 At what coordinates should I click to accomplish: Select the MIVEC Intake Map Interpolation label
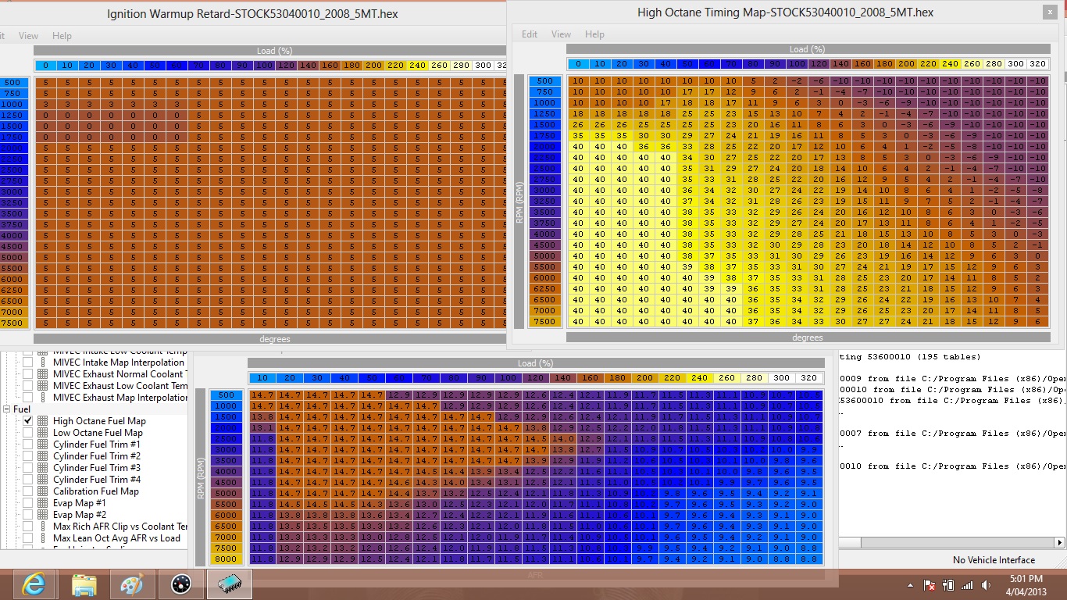pyautogui.click(x=119, y=362)
